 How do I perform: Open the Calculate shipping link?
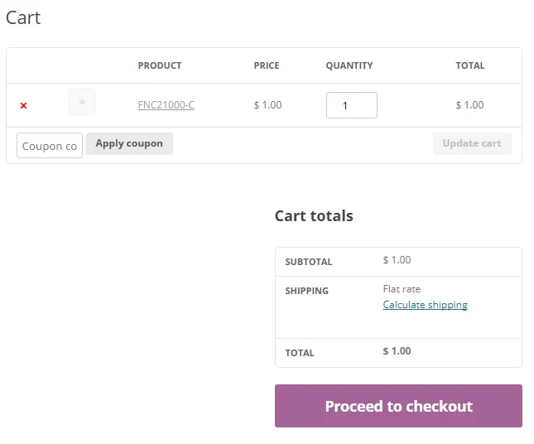(425, 305)
